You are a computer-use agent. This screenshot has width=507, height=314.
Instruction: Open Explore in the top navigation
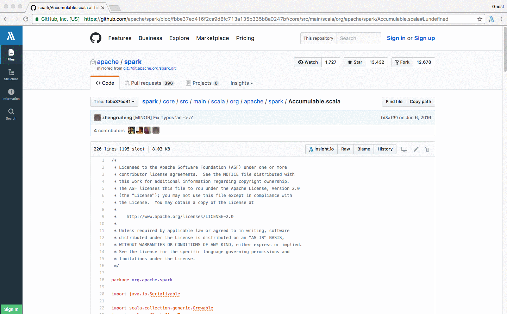pos(179,38)
